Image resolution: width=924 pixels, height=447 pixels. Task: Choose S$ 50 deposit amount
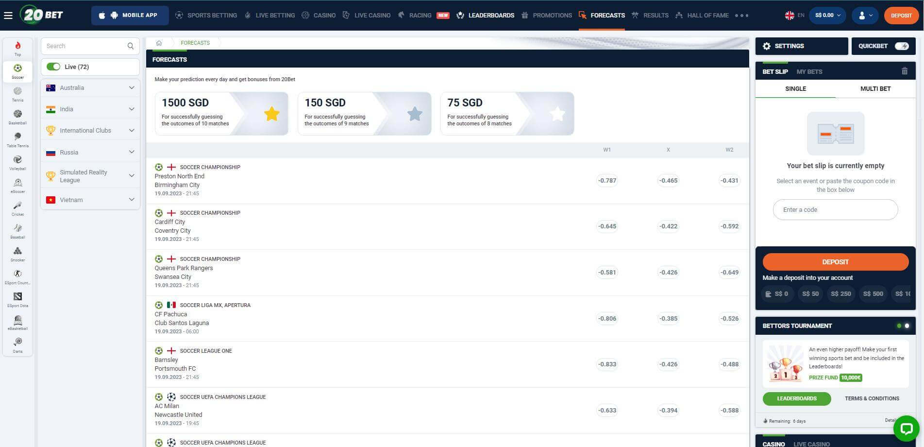pos(810,294)
